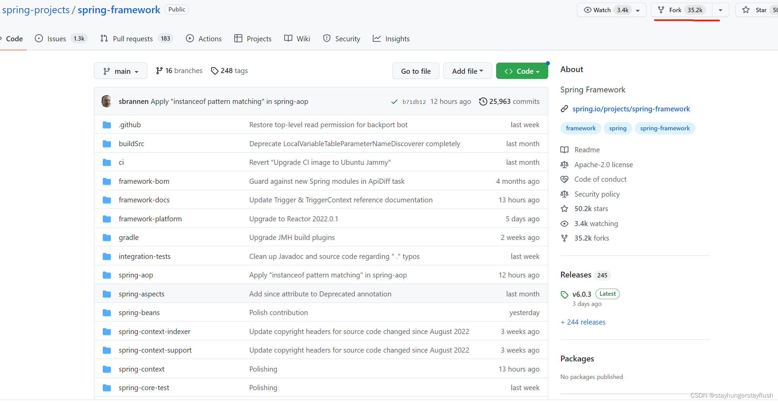Open the spring-projects organization link
The image size is (778, 402).
click(36, 10)
